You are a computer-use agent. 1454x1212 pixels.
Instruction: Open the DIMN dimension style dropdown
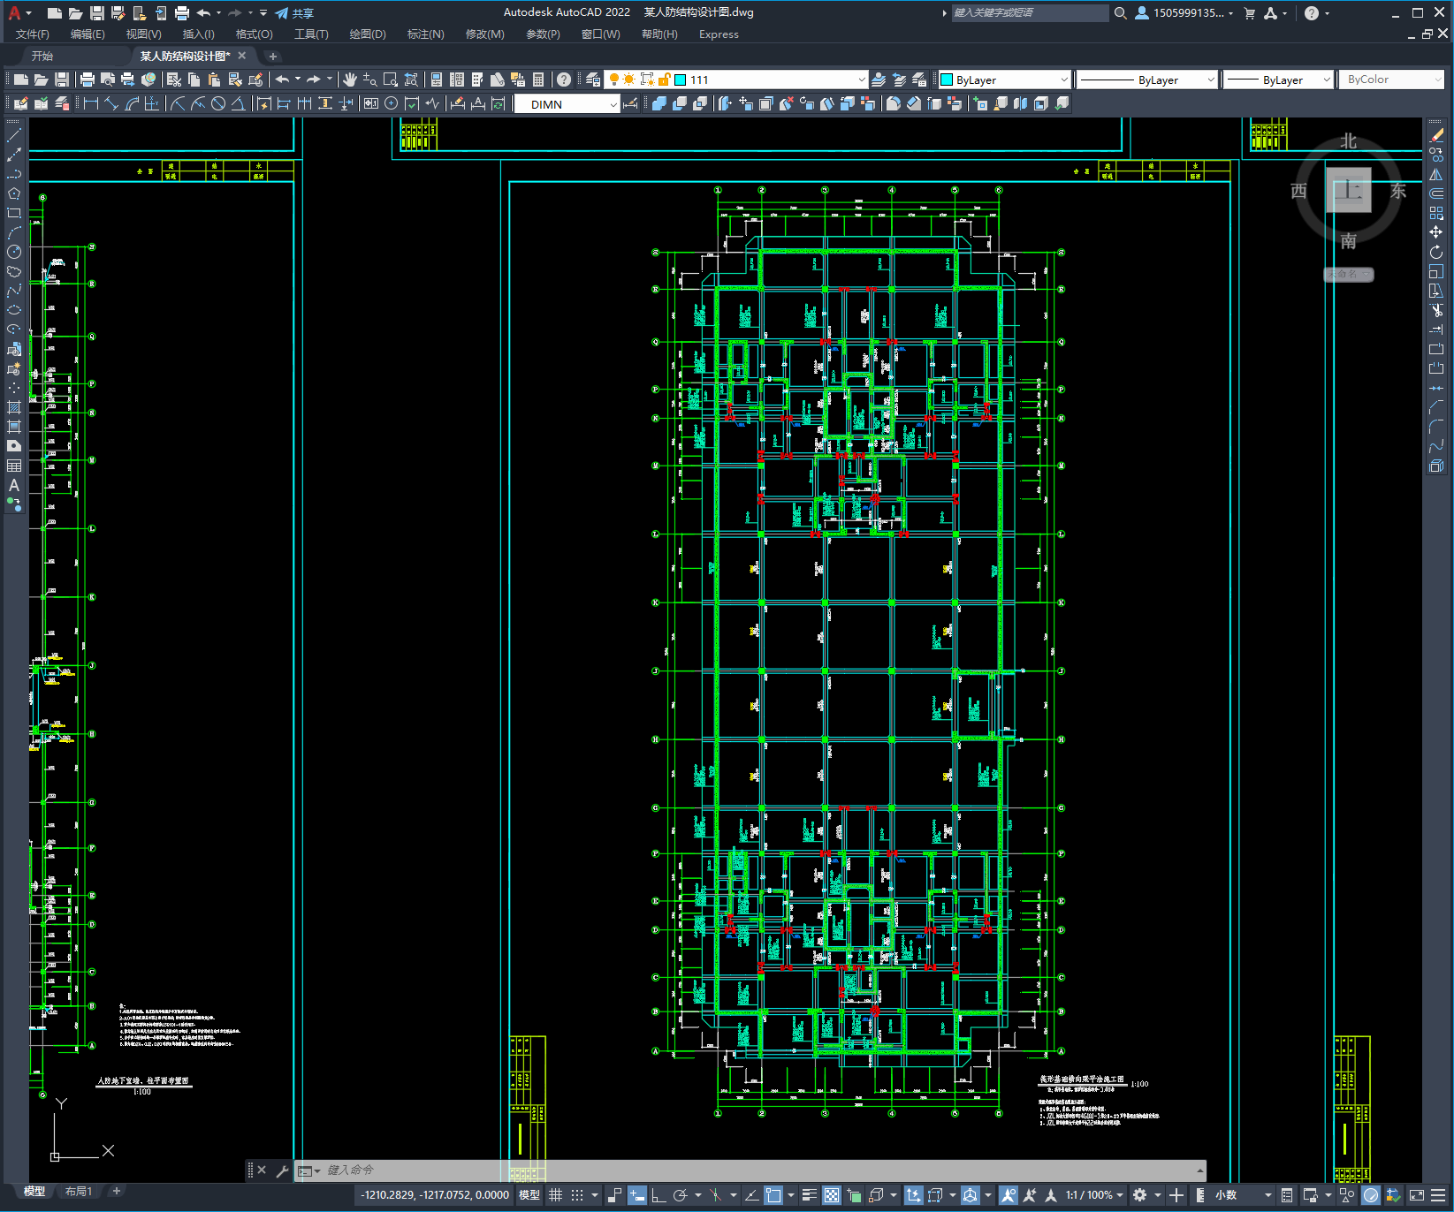[613, 104]
